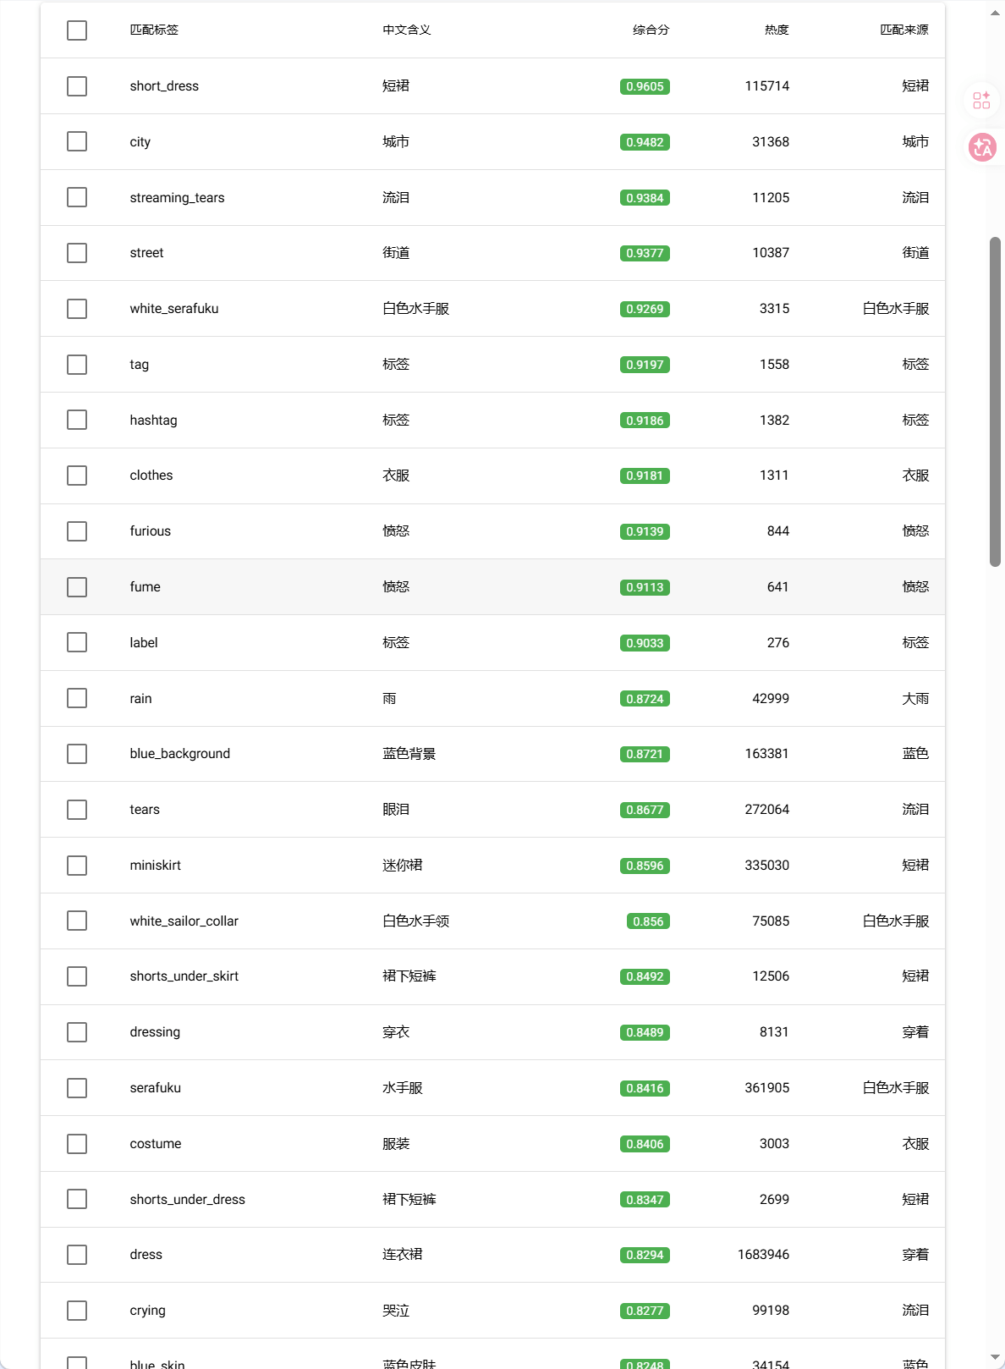The height and width of the screenshot is (1369, 1005).
Task: Select the white_serafuku row checkbox
Action: point(77,309)
